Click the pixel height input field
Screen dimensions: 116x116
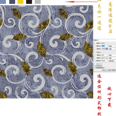click(x=105, y=49)
